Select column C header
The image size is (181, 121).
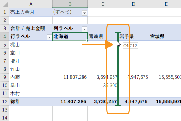[103, 4]
